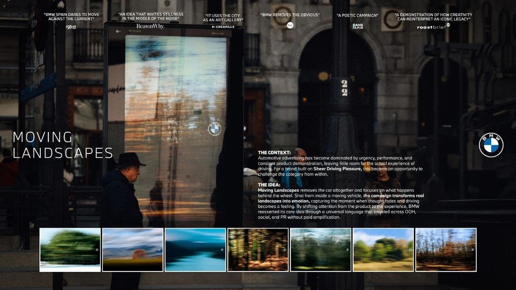Image resolution: width=516 pixels, height=290 pixels.
Task: Click the roastbrief logo
Action: (x=433, y=27)
